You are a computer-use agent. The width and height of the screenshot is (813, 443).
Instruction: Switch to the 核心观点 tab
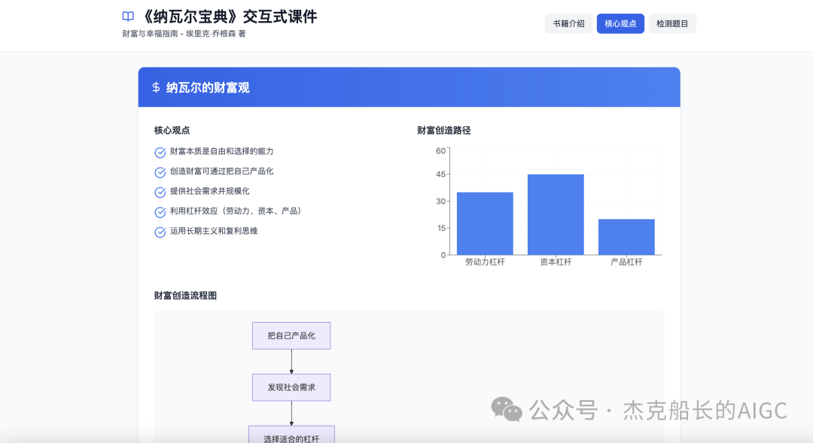pos(620,24)
